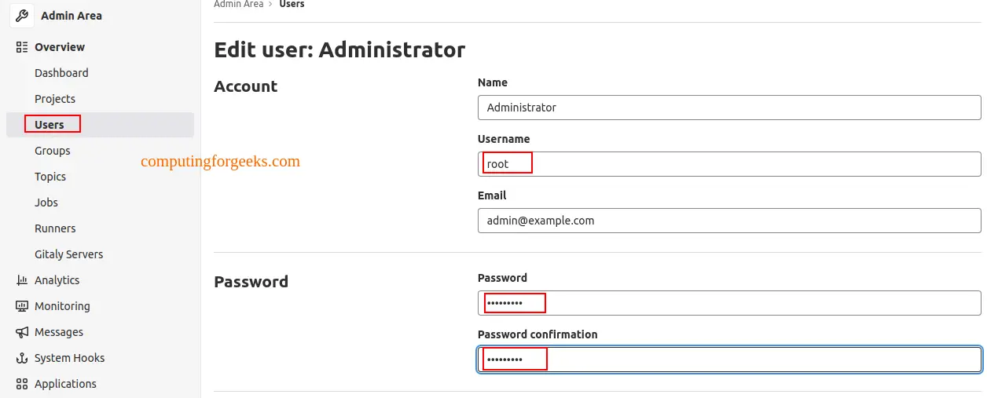Go to Projects in the sidebar
The image size is (987, 398).
(55, 99)
